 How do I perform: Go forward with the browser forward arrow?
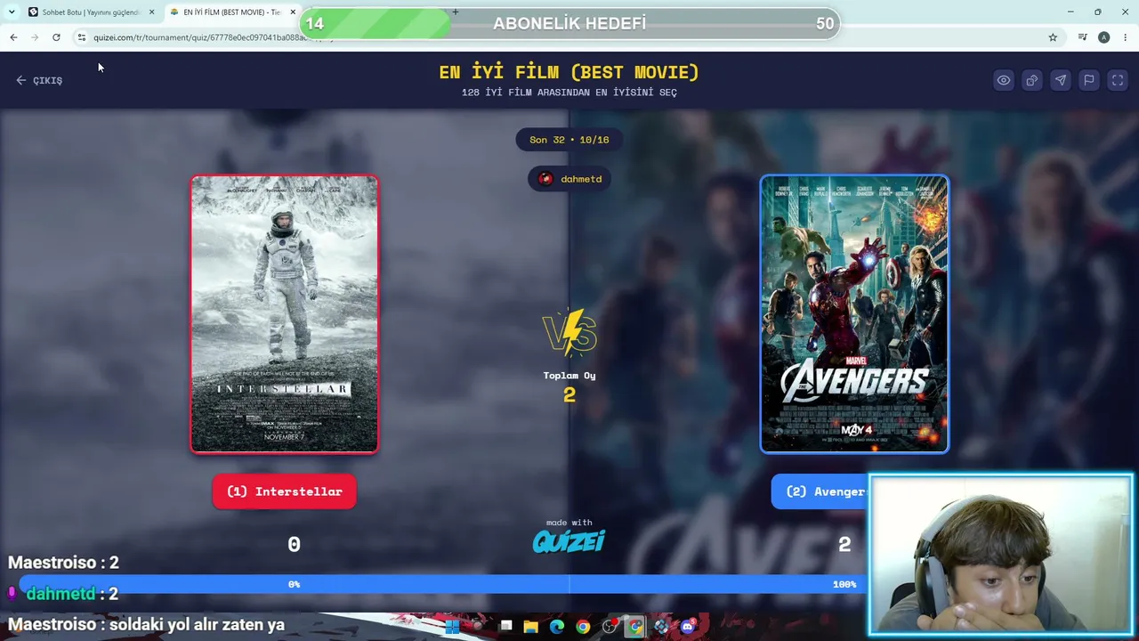(35, 37)
